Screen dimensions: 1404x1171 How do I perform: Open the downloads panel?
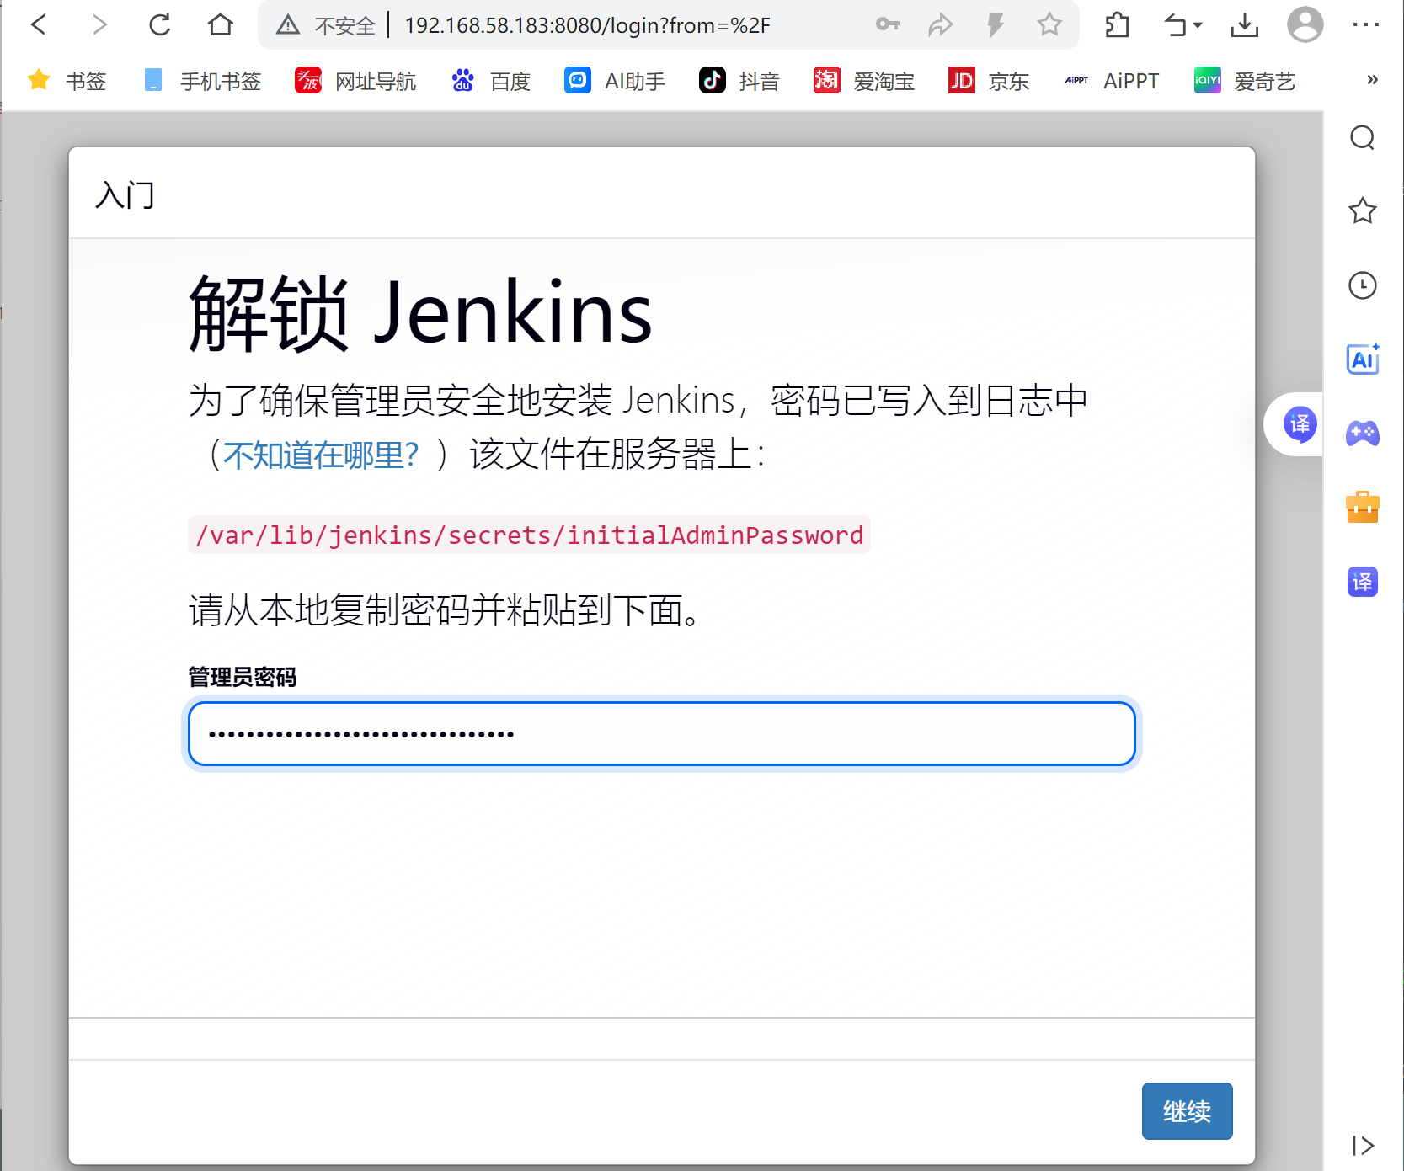(1244, 25)
